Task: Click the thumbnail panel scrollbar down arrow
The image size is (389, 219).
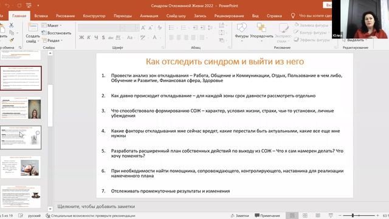Action: click(x=50, y=209)
